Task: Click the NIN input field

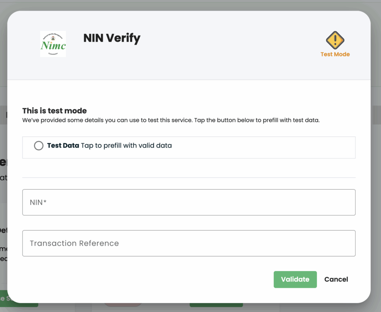Action: pyautogui.click(x=189, y=202)
